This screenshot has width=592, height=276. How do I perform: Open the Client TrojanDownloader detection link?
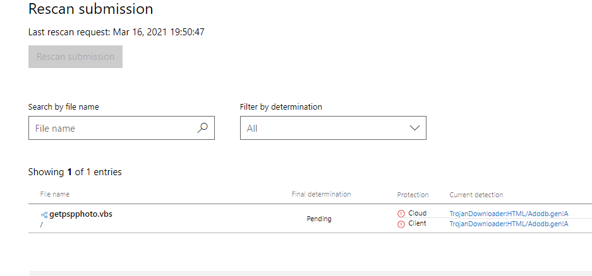pyautogui.click(x=509, y=224)
